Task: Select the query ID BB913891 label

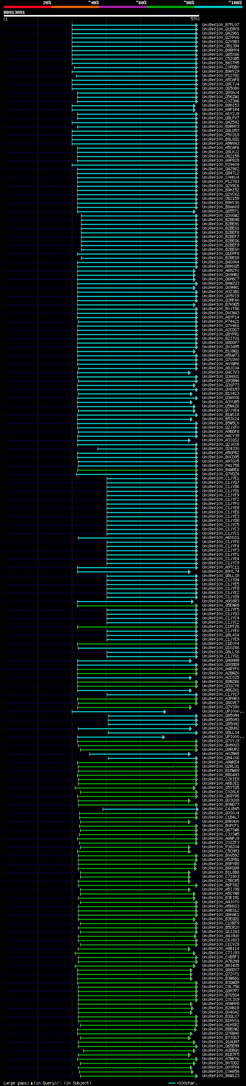Action: pyautogui.click(x=14, y=13)
